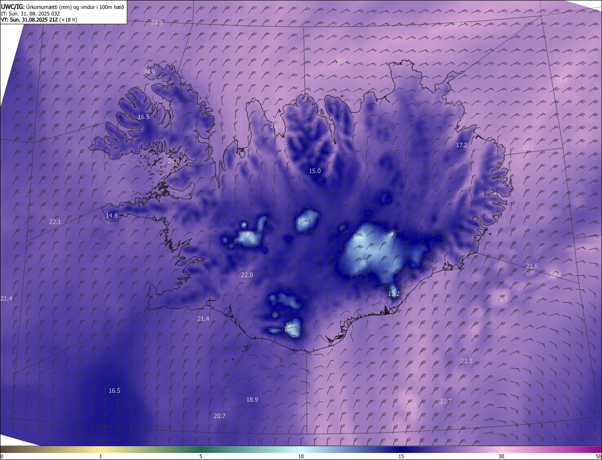This screenshot has height=460, width=602.
Task: Click the 10 tick label on the color scale
Action: pyautogui.click(x=301, y=456)
